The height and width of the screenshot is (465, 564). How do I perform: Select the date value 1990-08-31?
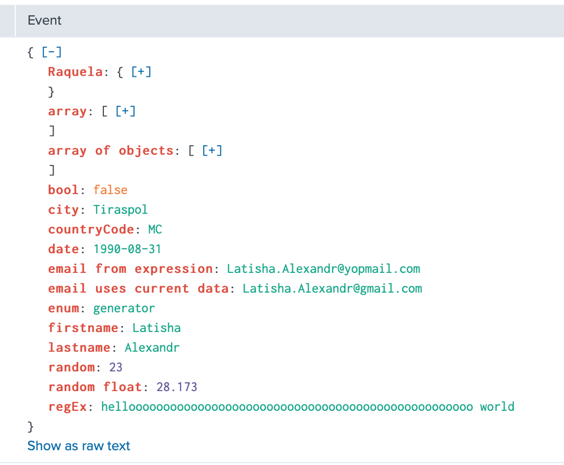pos(128,249)
